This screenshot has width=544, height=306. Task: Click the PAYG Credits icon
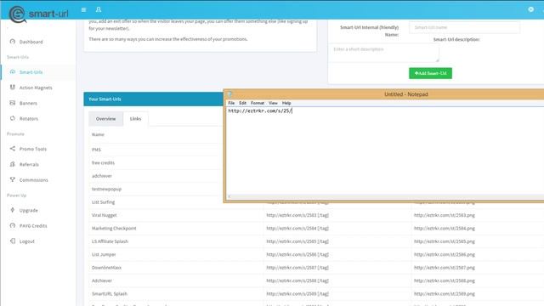coord(13,225)
